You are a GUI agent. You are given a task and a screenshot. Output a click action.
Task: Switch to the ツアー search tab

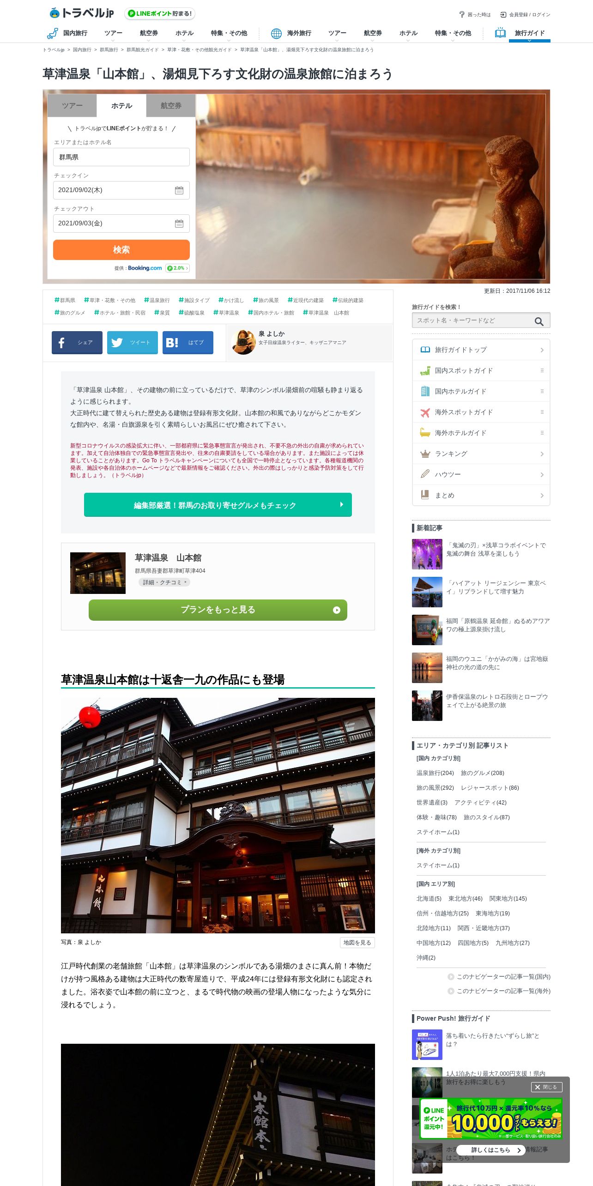pos(72,106)
